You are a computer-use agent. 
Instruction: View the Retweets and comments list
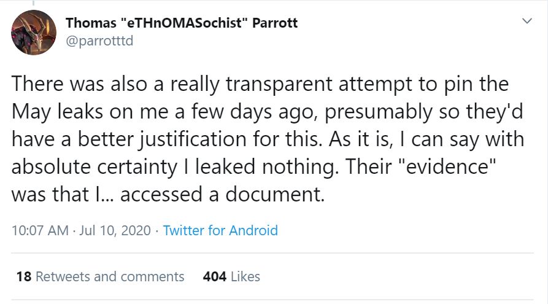(x=110, y=276)
